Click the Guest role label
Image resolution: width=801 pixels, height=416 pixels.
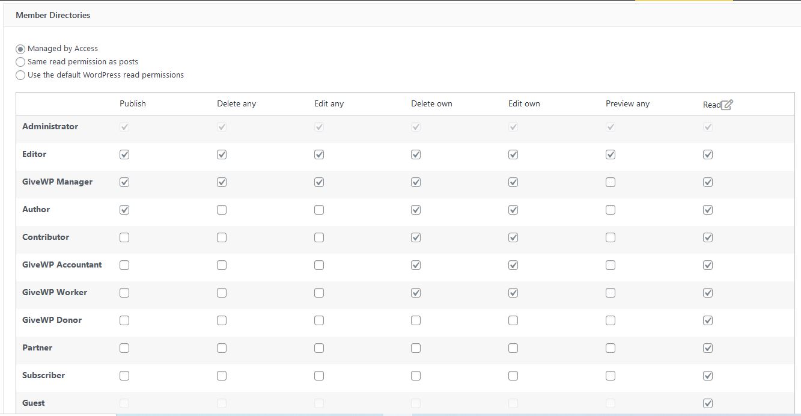34,403
